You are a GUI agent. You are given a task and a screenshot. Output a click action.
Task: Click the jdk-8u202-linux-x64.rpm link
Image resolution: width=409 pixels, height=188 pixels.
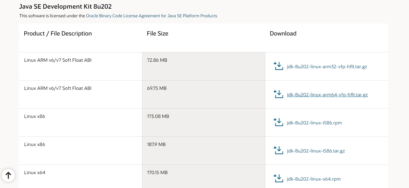[x=314, y=179]
